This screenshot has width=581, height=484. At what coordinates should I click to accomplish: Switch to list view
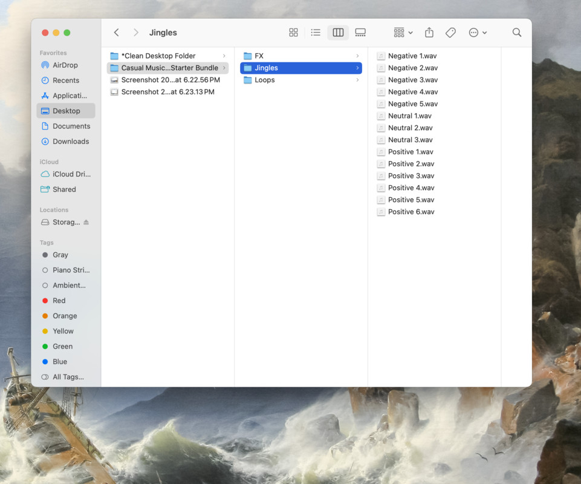pyautogui.click(x=316, y=33)
